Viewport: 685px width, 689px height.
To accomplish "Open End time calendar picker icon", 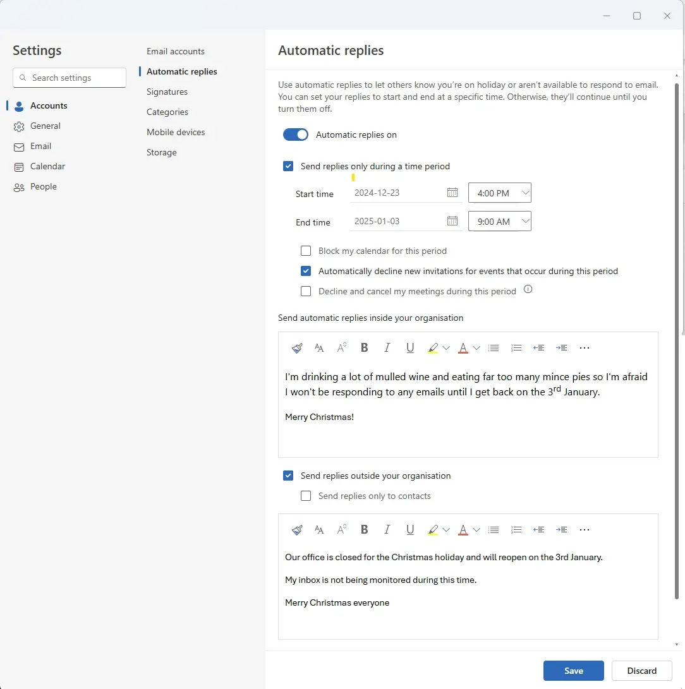I will point(452,221).
